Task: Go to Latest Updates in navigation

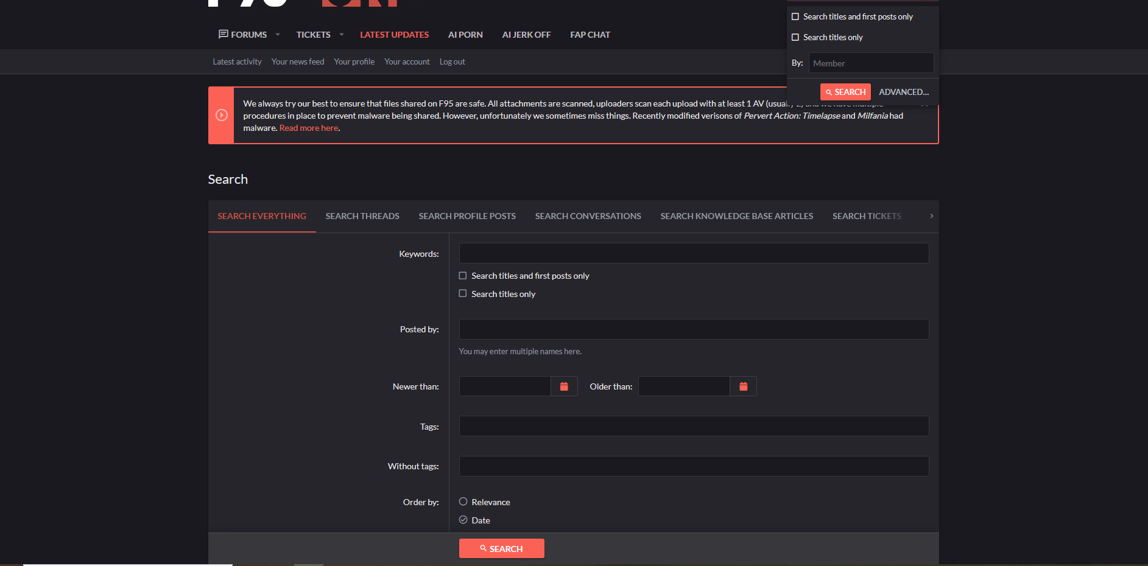Action: click(394, 35)
